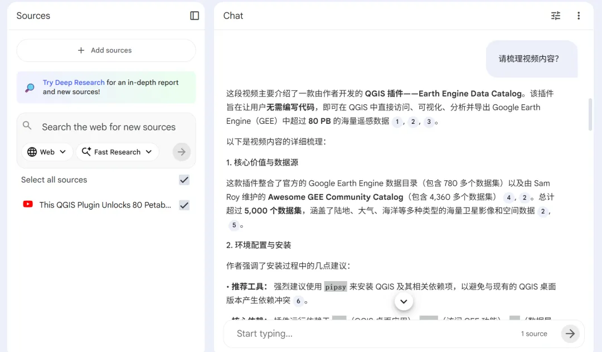Viewport: 602px width, 352px height.
Task: Open chat configuration sliders icon
Action: click(x=556, y=16)
